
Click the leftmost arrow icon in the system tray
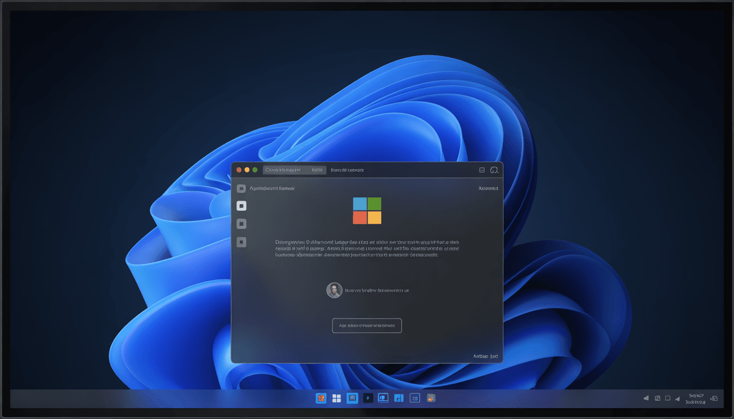(x=646, y=398)
